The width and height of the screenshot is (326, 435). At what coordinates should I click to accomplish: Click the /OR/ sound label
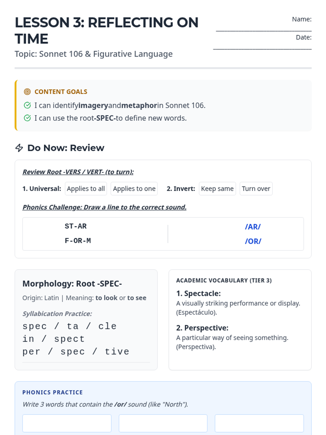click(x=253, y=241)
